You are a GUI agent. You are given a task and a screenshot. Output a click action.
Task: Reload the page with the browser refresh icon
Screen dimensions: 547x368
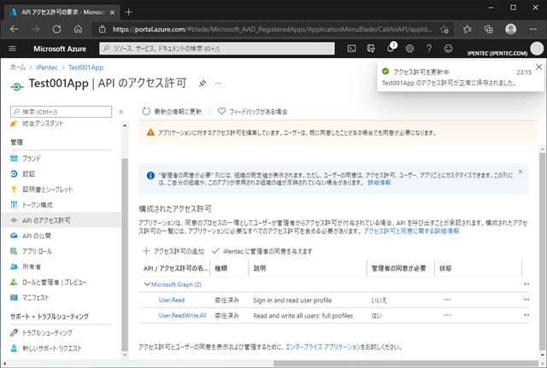(x=56, y=29)
